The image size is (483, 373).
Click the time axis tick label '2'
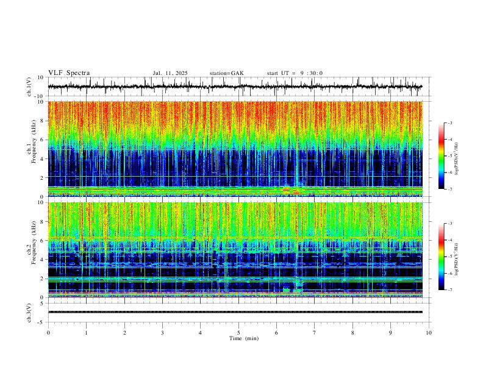click(x=124, y=333)
